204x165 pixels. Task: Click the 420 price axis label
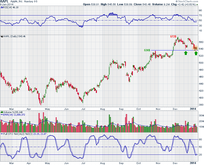point(201,91)
